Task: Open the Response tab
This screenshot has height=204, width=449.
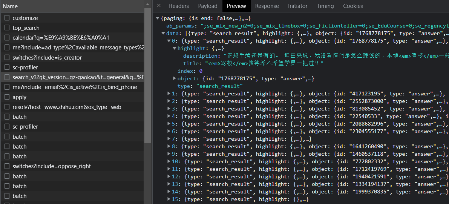Action: pyautogui.click(x=267, y=6)
